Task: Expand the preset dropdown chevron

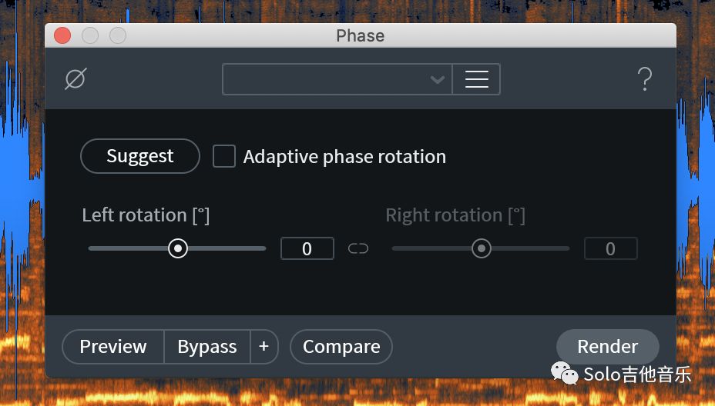Action: [x=437, y=80]
